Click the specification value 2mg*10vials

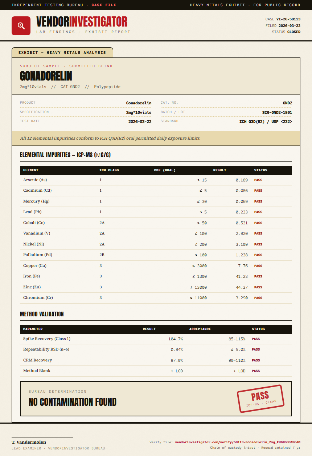pos(139,112)
